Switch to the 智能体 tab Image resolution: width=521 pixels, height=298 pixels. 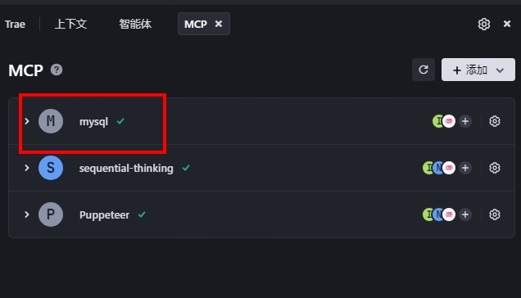(135, 24)
